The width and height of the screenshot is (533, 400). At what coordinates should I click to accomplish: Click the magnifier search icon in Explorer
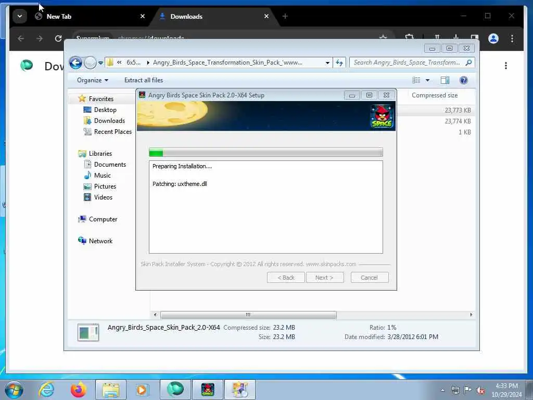pyautogui.click(x=469, y=63)
